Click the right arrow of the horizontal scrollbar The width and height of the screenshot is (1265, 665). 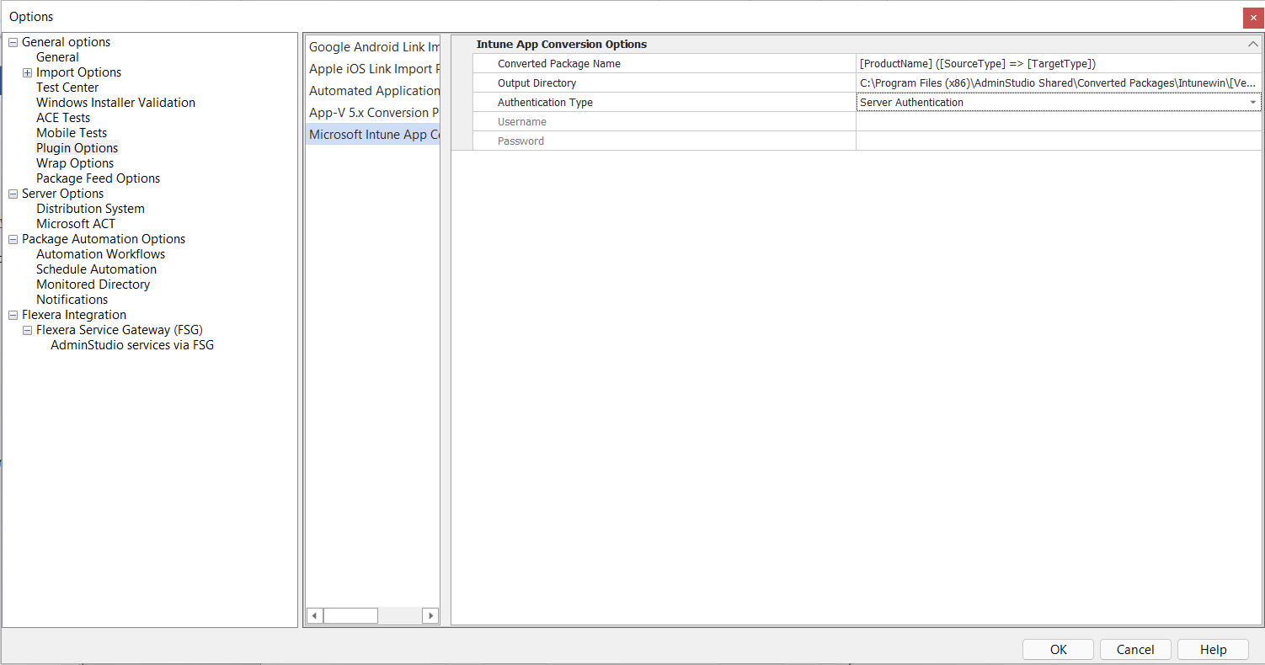430,615
